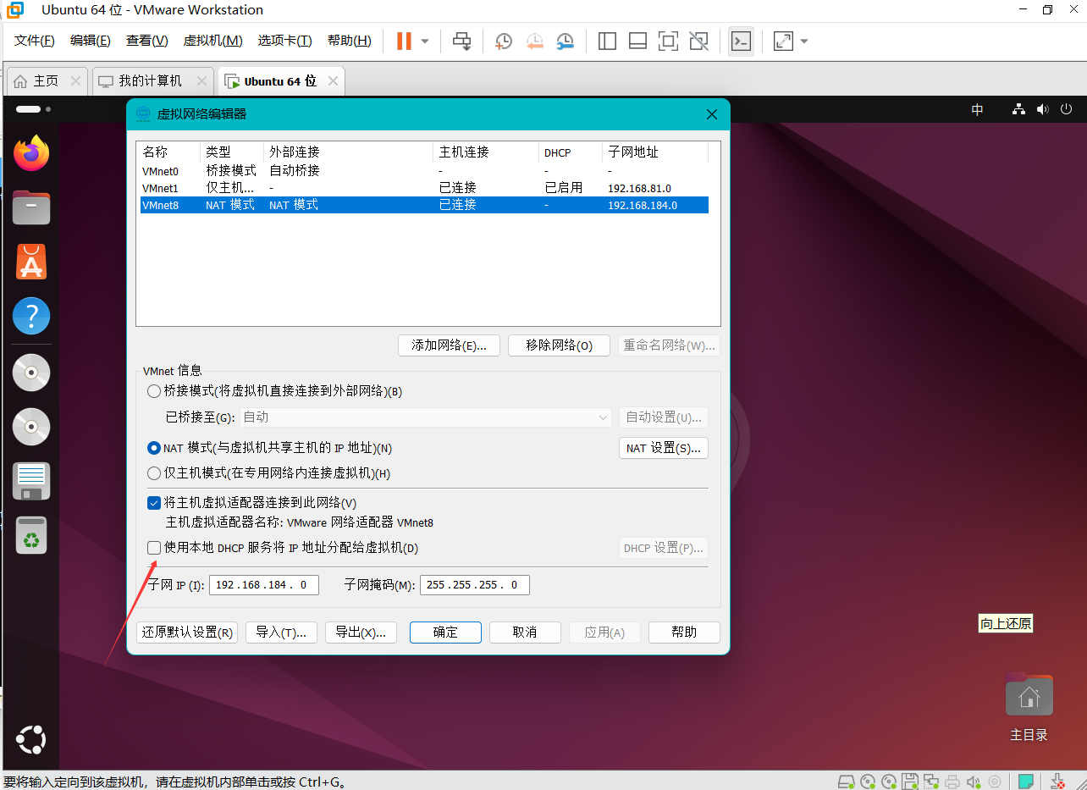1087x790 pixels.
Task: Toggle the console view toolbar icon
Action: tap(741, 41)
